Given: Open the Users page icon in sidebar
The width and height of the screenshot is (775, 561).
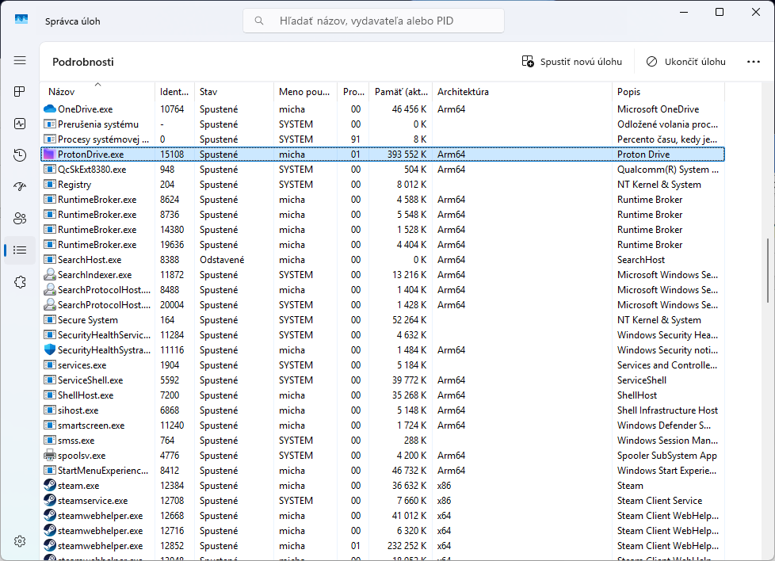Looking at the screenshot, I should click(20, 219).
